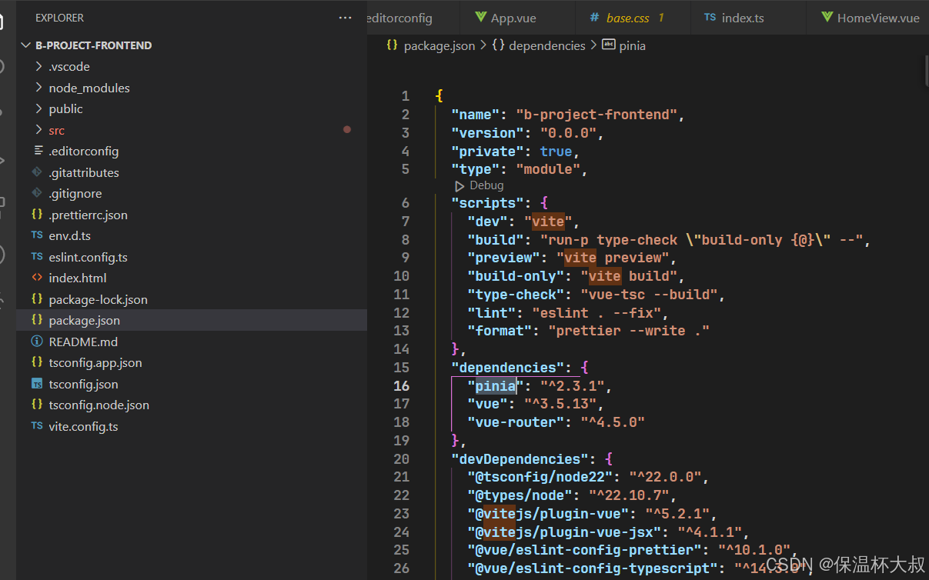Click the Debug codelens play icon above scripts
The width and height of the screenshot is (929, 580).
tap(459, 186)
